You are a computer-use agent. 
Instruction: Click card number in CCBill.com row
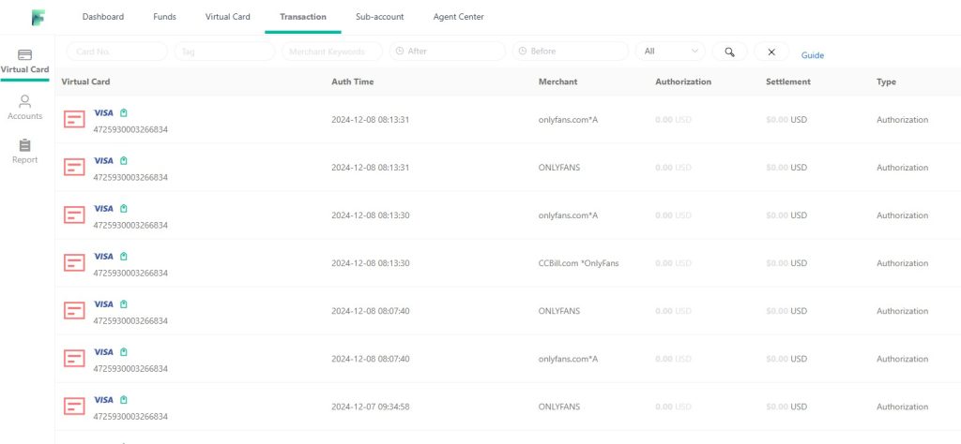[x=130, y=273]
